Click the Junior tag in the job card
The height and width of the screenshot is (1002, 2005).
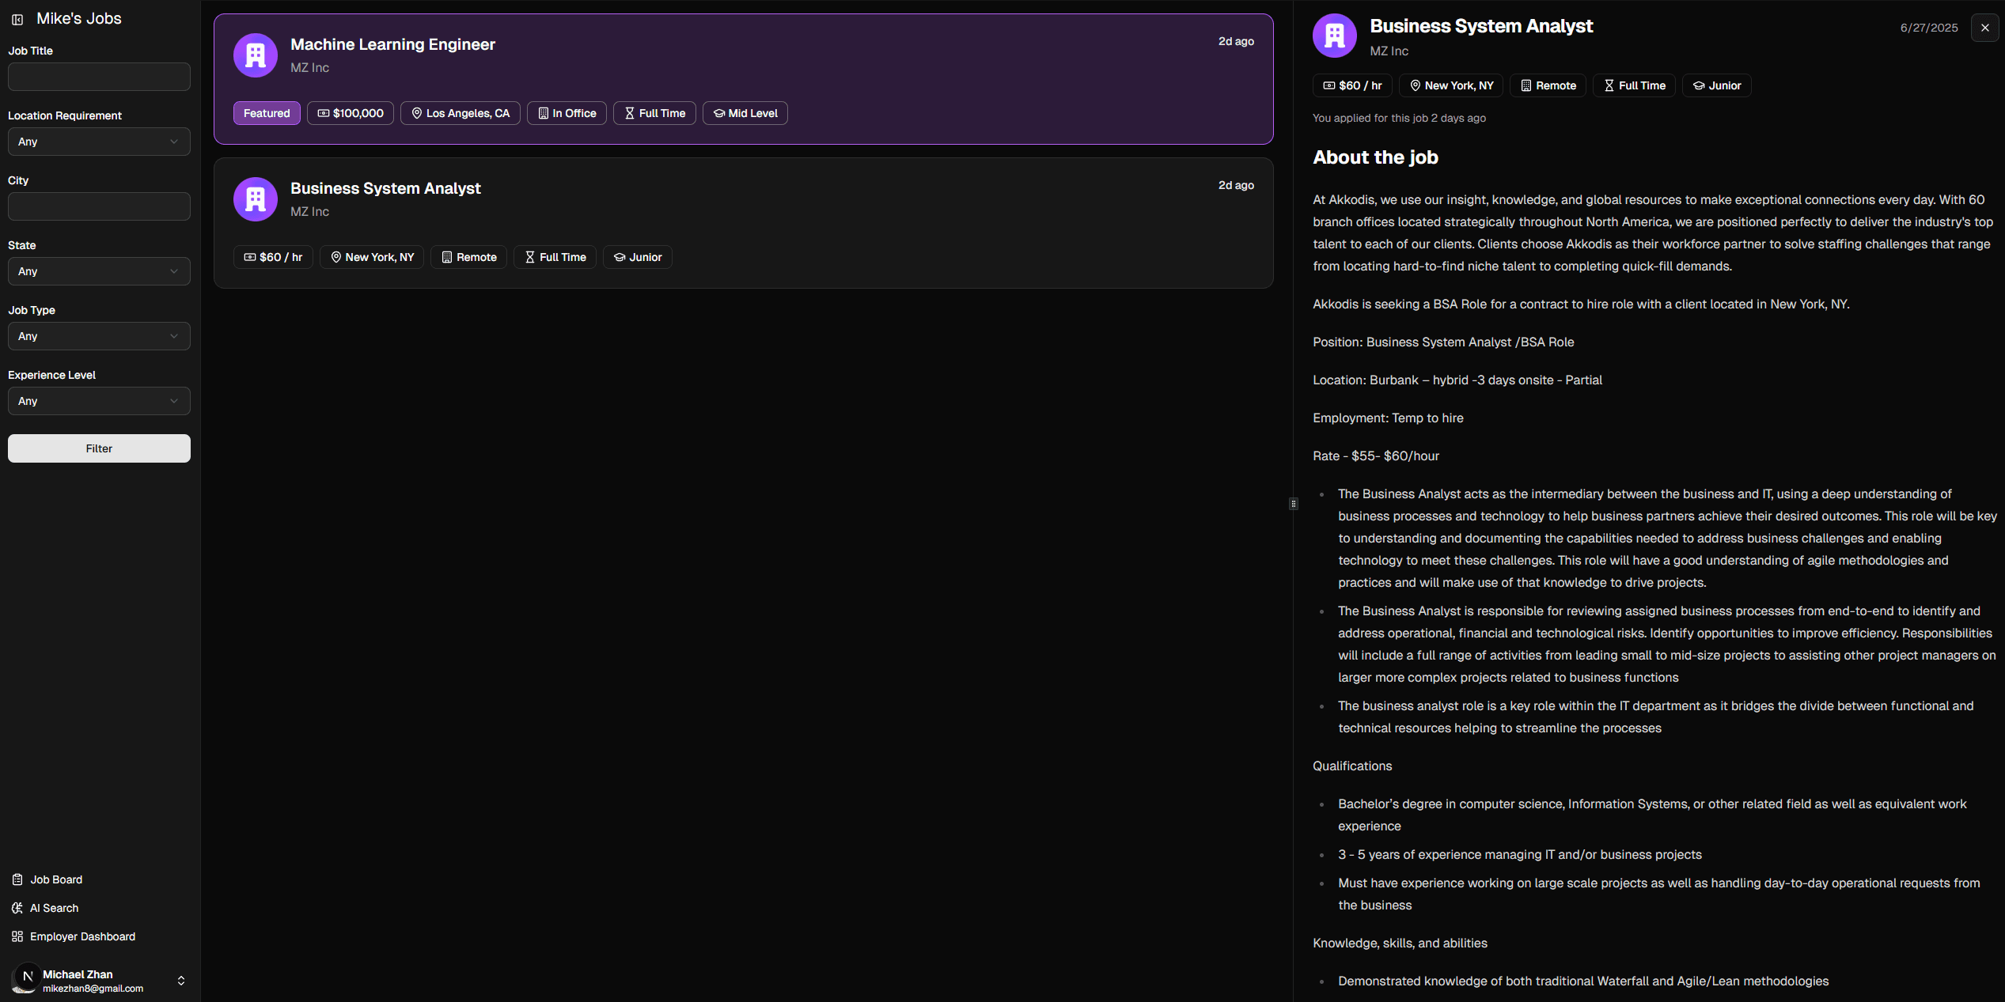(638, 257)
